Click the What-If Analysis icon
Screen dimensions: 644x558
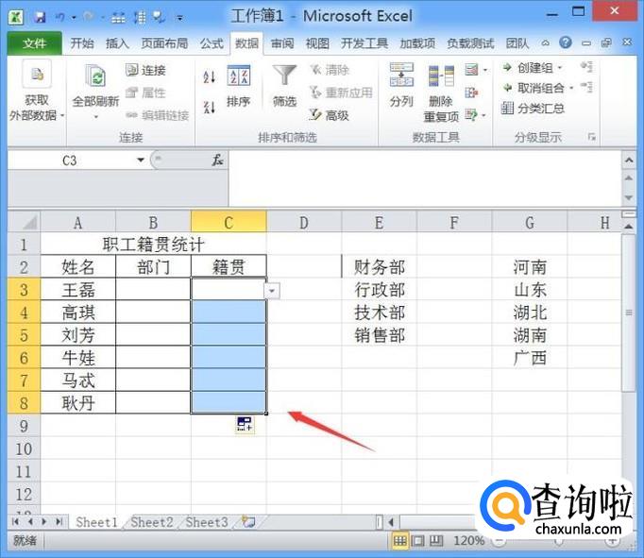point(471,115)
